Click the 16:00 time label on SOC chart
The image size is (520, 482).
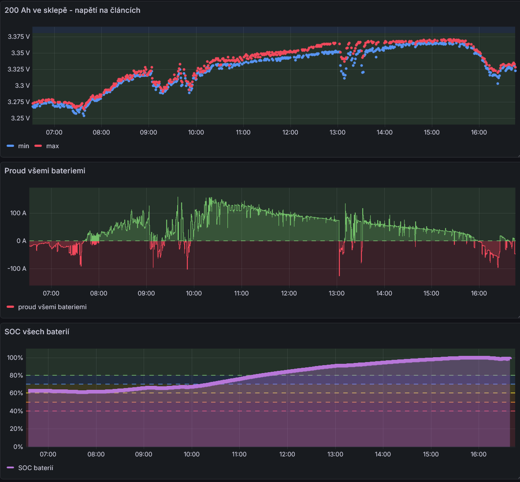478,454
